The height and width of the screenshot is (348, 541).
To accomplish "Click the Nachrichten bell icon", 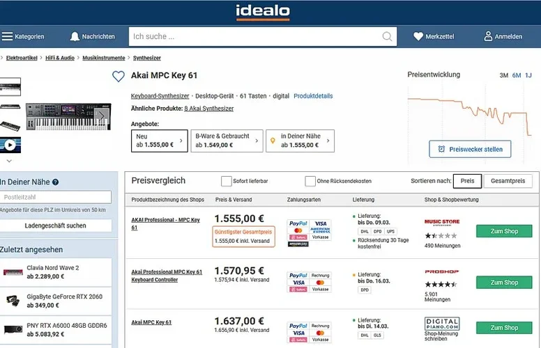I will 75,36.
